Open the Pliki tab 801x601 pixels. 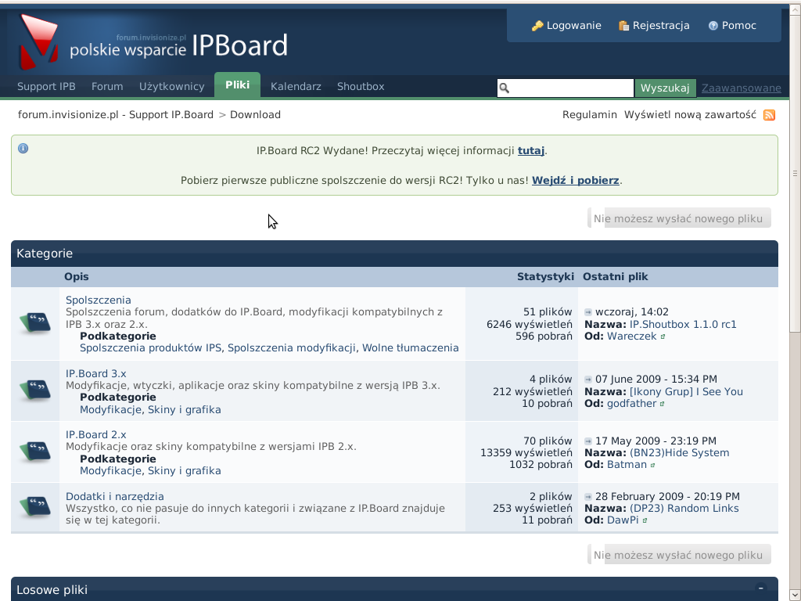[x=237, y=85]
